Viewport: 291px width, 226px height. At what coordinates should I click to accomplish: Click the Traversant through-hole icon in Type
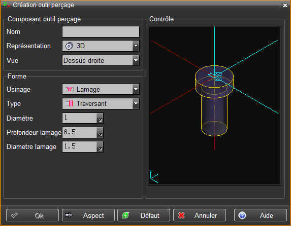coord(69,103)
